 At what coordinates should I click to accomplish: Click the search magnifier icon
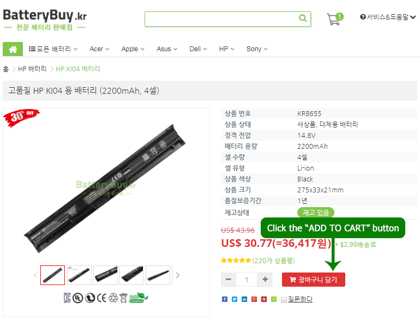(x=303, y=18)
